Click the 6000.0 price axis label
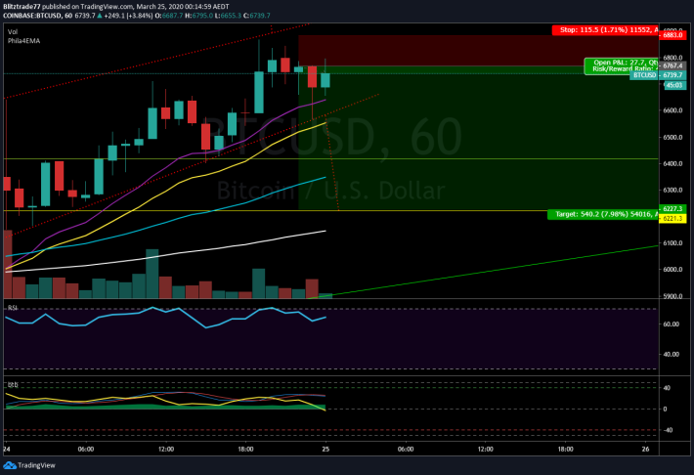The width and height of the screenshot is (694, 475). [672, 269]
